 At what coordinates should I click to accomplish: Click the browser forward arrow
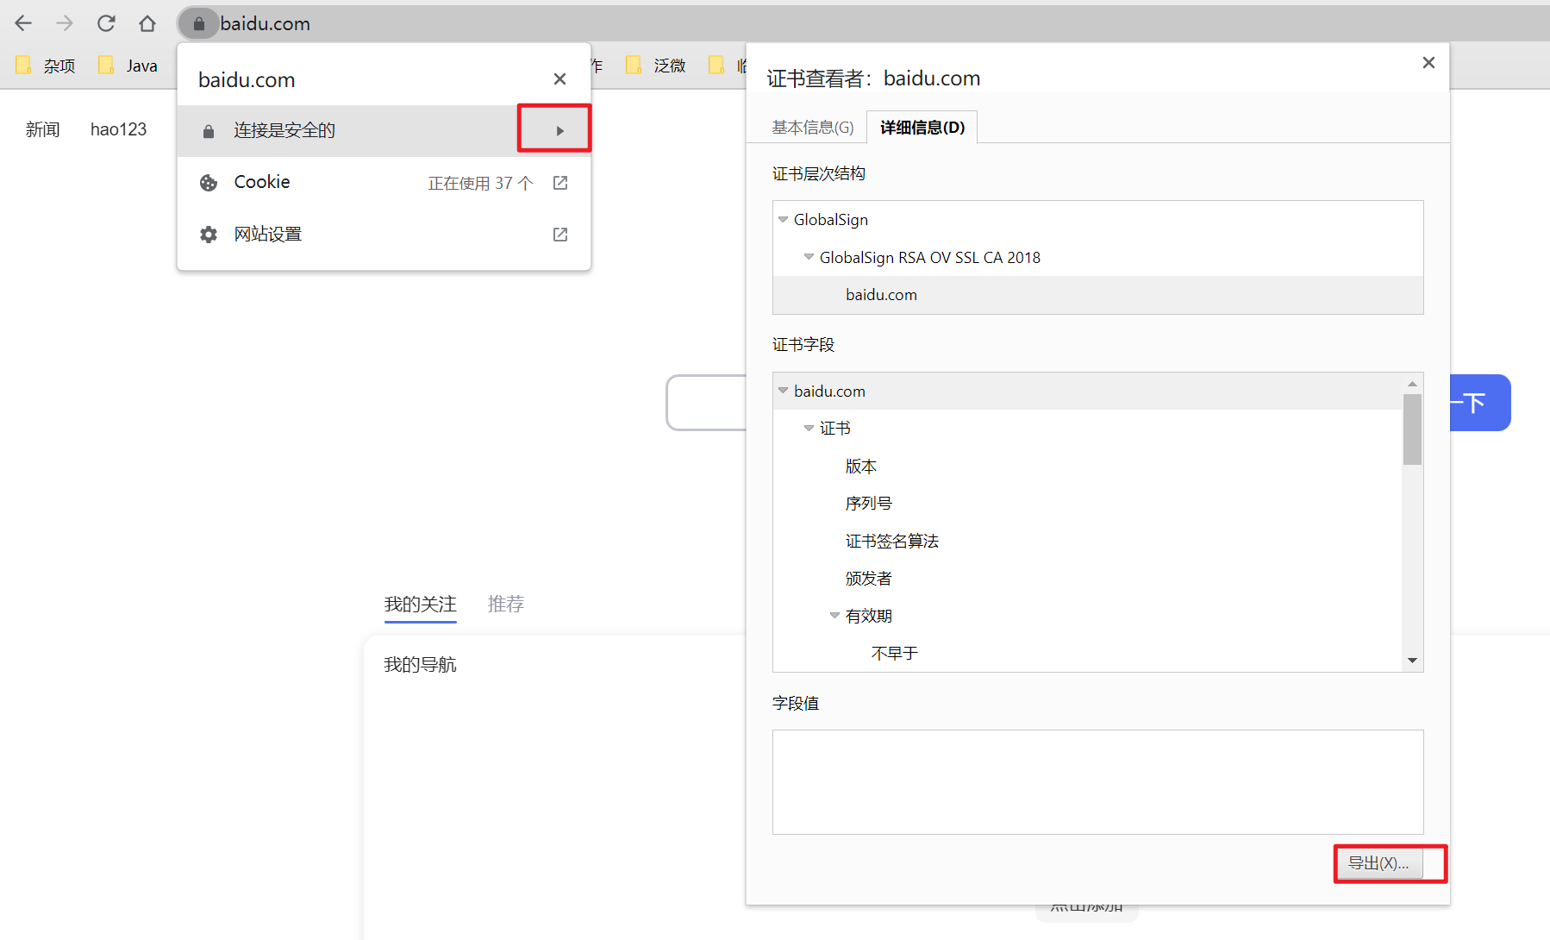(x=65, y=23)
